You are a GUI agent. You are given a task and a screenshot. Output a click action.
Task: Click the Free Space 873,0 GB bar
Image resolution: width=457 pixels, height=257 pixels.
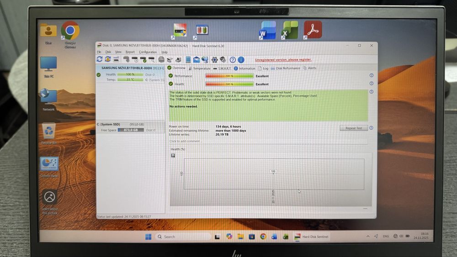(x=131, y=130)
